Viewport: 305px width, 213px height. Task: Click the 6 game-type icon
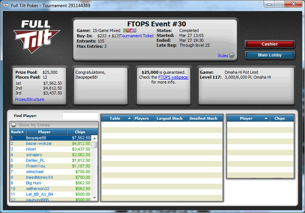[x=135, y=30]
